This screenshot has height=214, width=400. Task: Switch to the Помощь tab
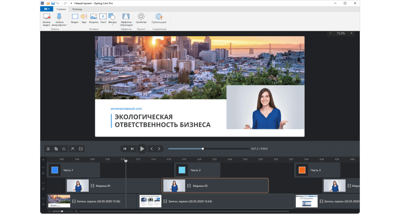coord(77,9)
